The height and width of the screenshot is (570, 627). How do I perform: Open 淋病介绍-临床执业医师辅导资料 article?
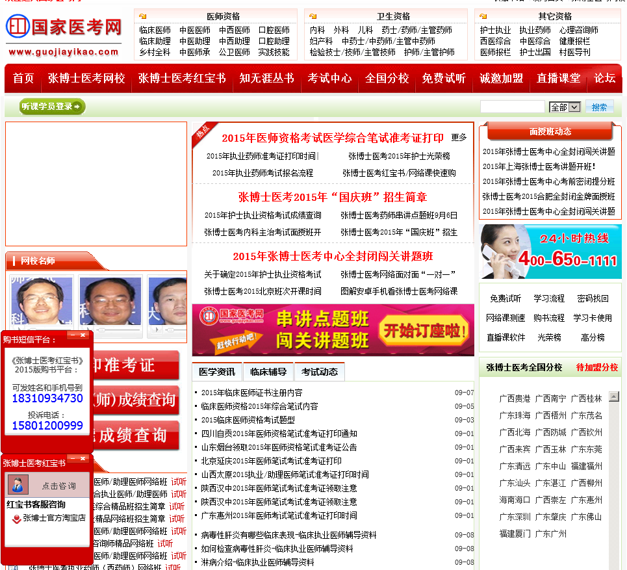coord(257,562)
